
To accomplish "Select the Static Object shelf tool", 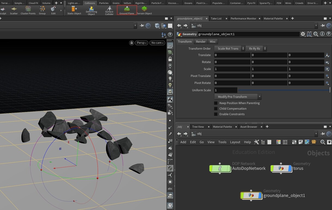I will pyautogui.click(x=74, y=10).
